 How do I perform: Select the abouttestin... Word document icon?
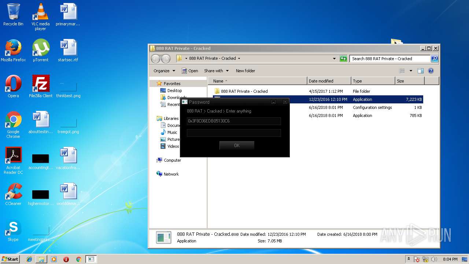(x=41, y=122)
